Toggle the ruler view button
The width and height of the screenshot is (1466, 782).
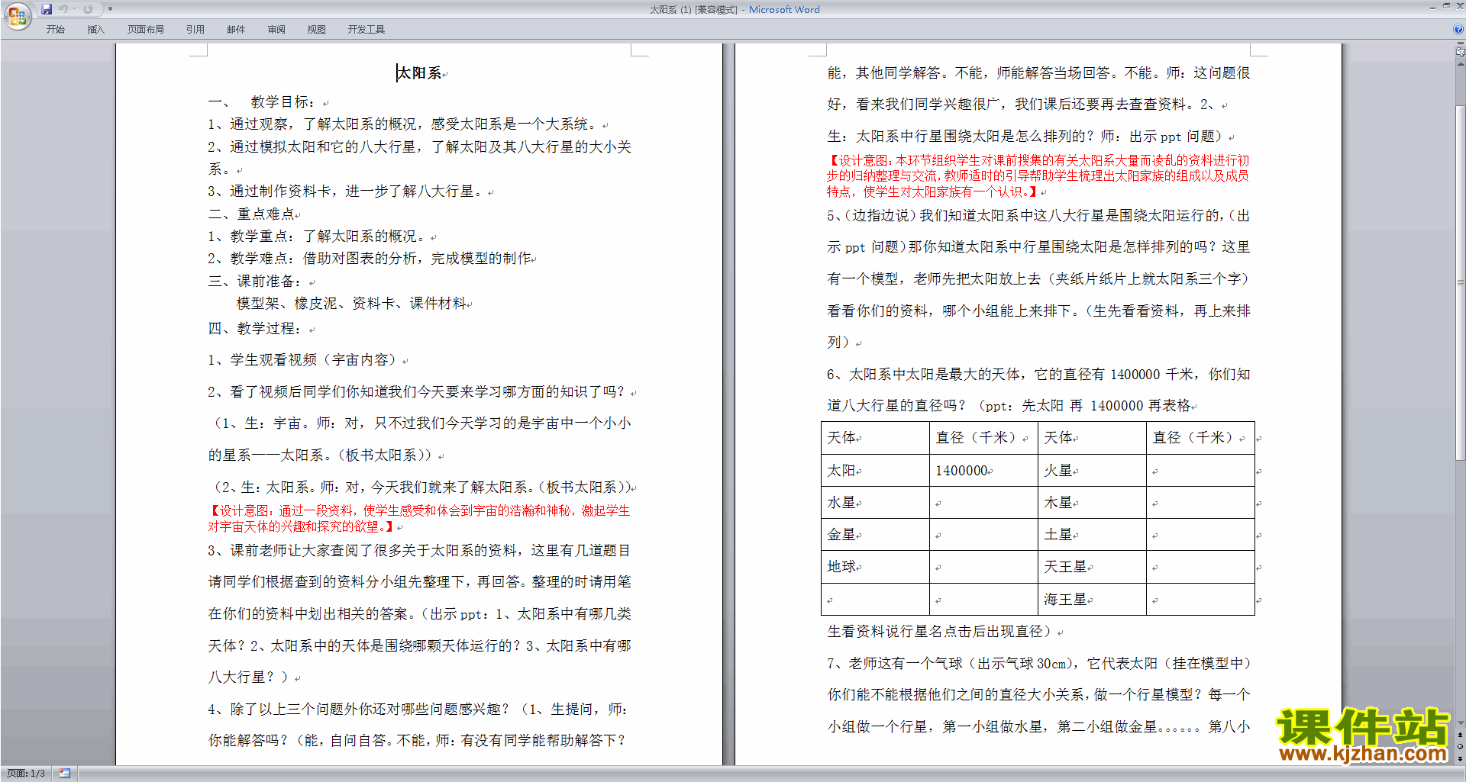1460,52
